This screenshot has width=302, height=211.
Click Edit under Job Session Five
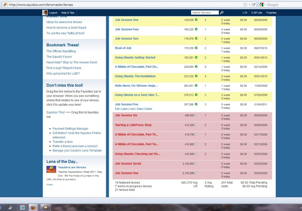coord(117,109)
